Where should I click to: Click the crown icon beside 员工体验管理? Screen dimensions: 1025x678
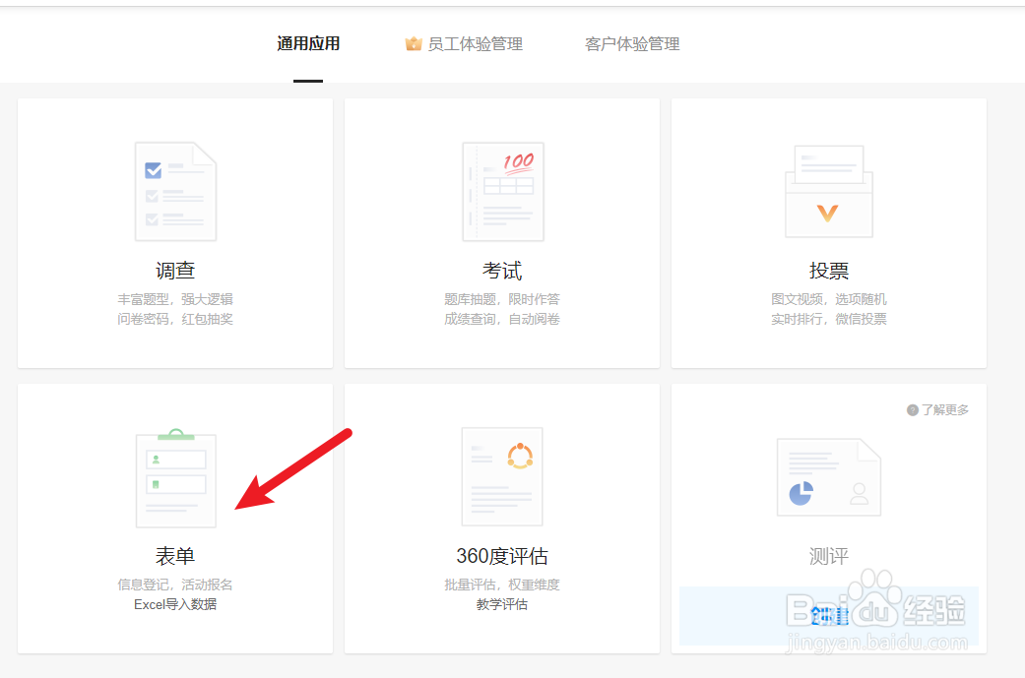click(x=413, y=43)
